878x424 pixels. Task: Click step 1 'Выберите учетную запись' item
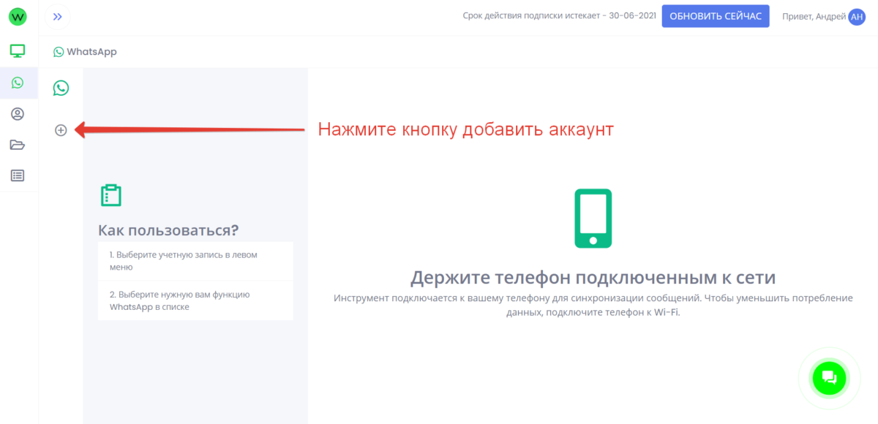195,261
